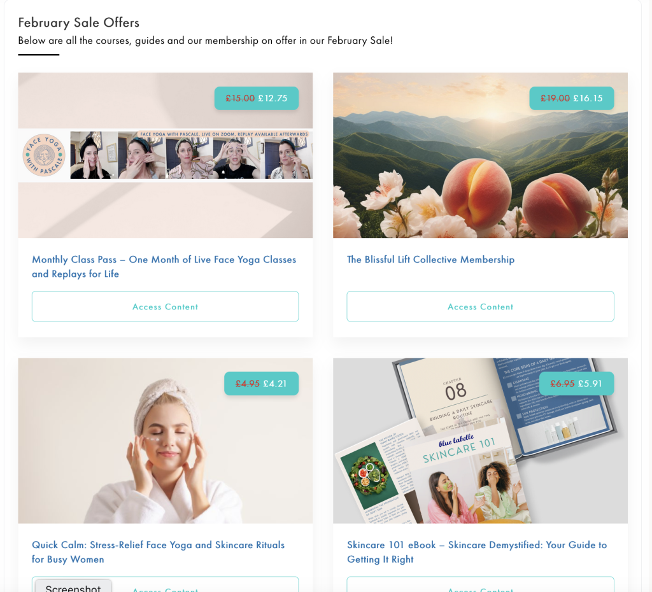Click Access Content under Blissful Lift Membership
652x592 pixels.
click(480, 306)
